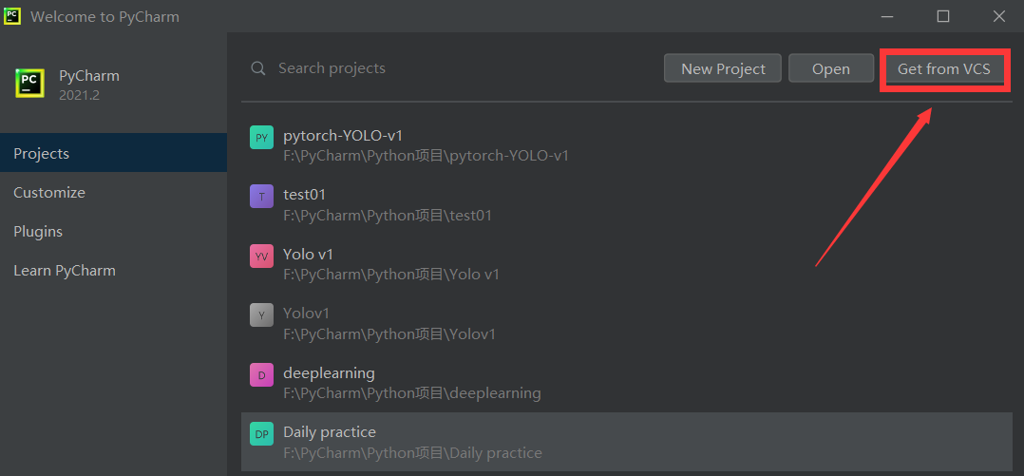Screen dimensions: 1024x476
Task: Click the green DP icon for Daily practice
Action: click(x=261, y=434)
